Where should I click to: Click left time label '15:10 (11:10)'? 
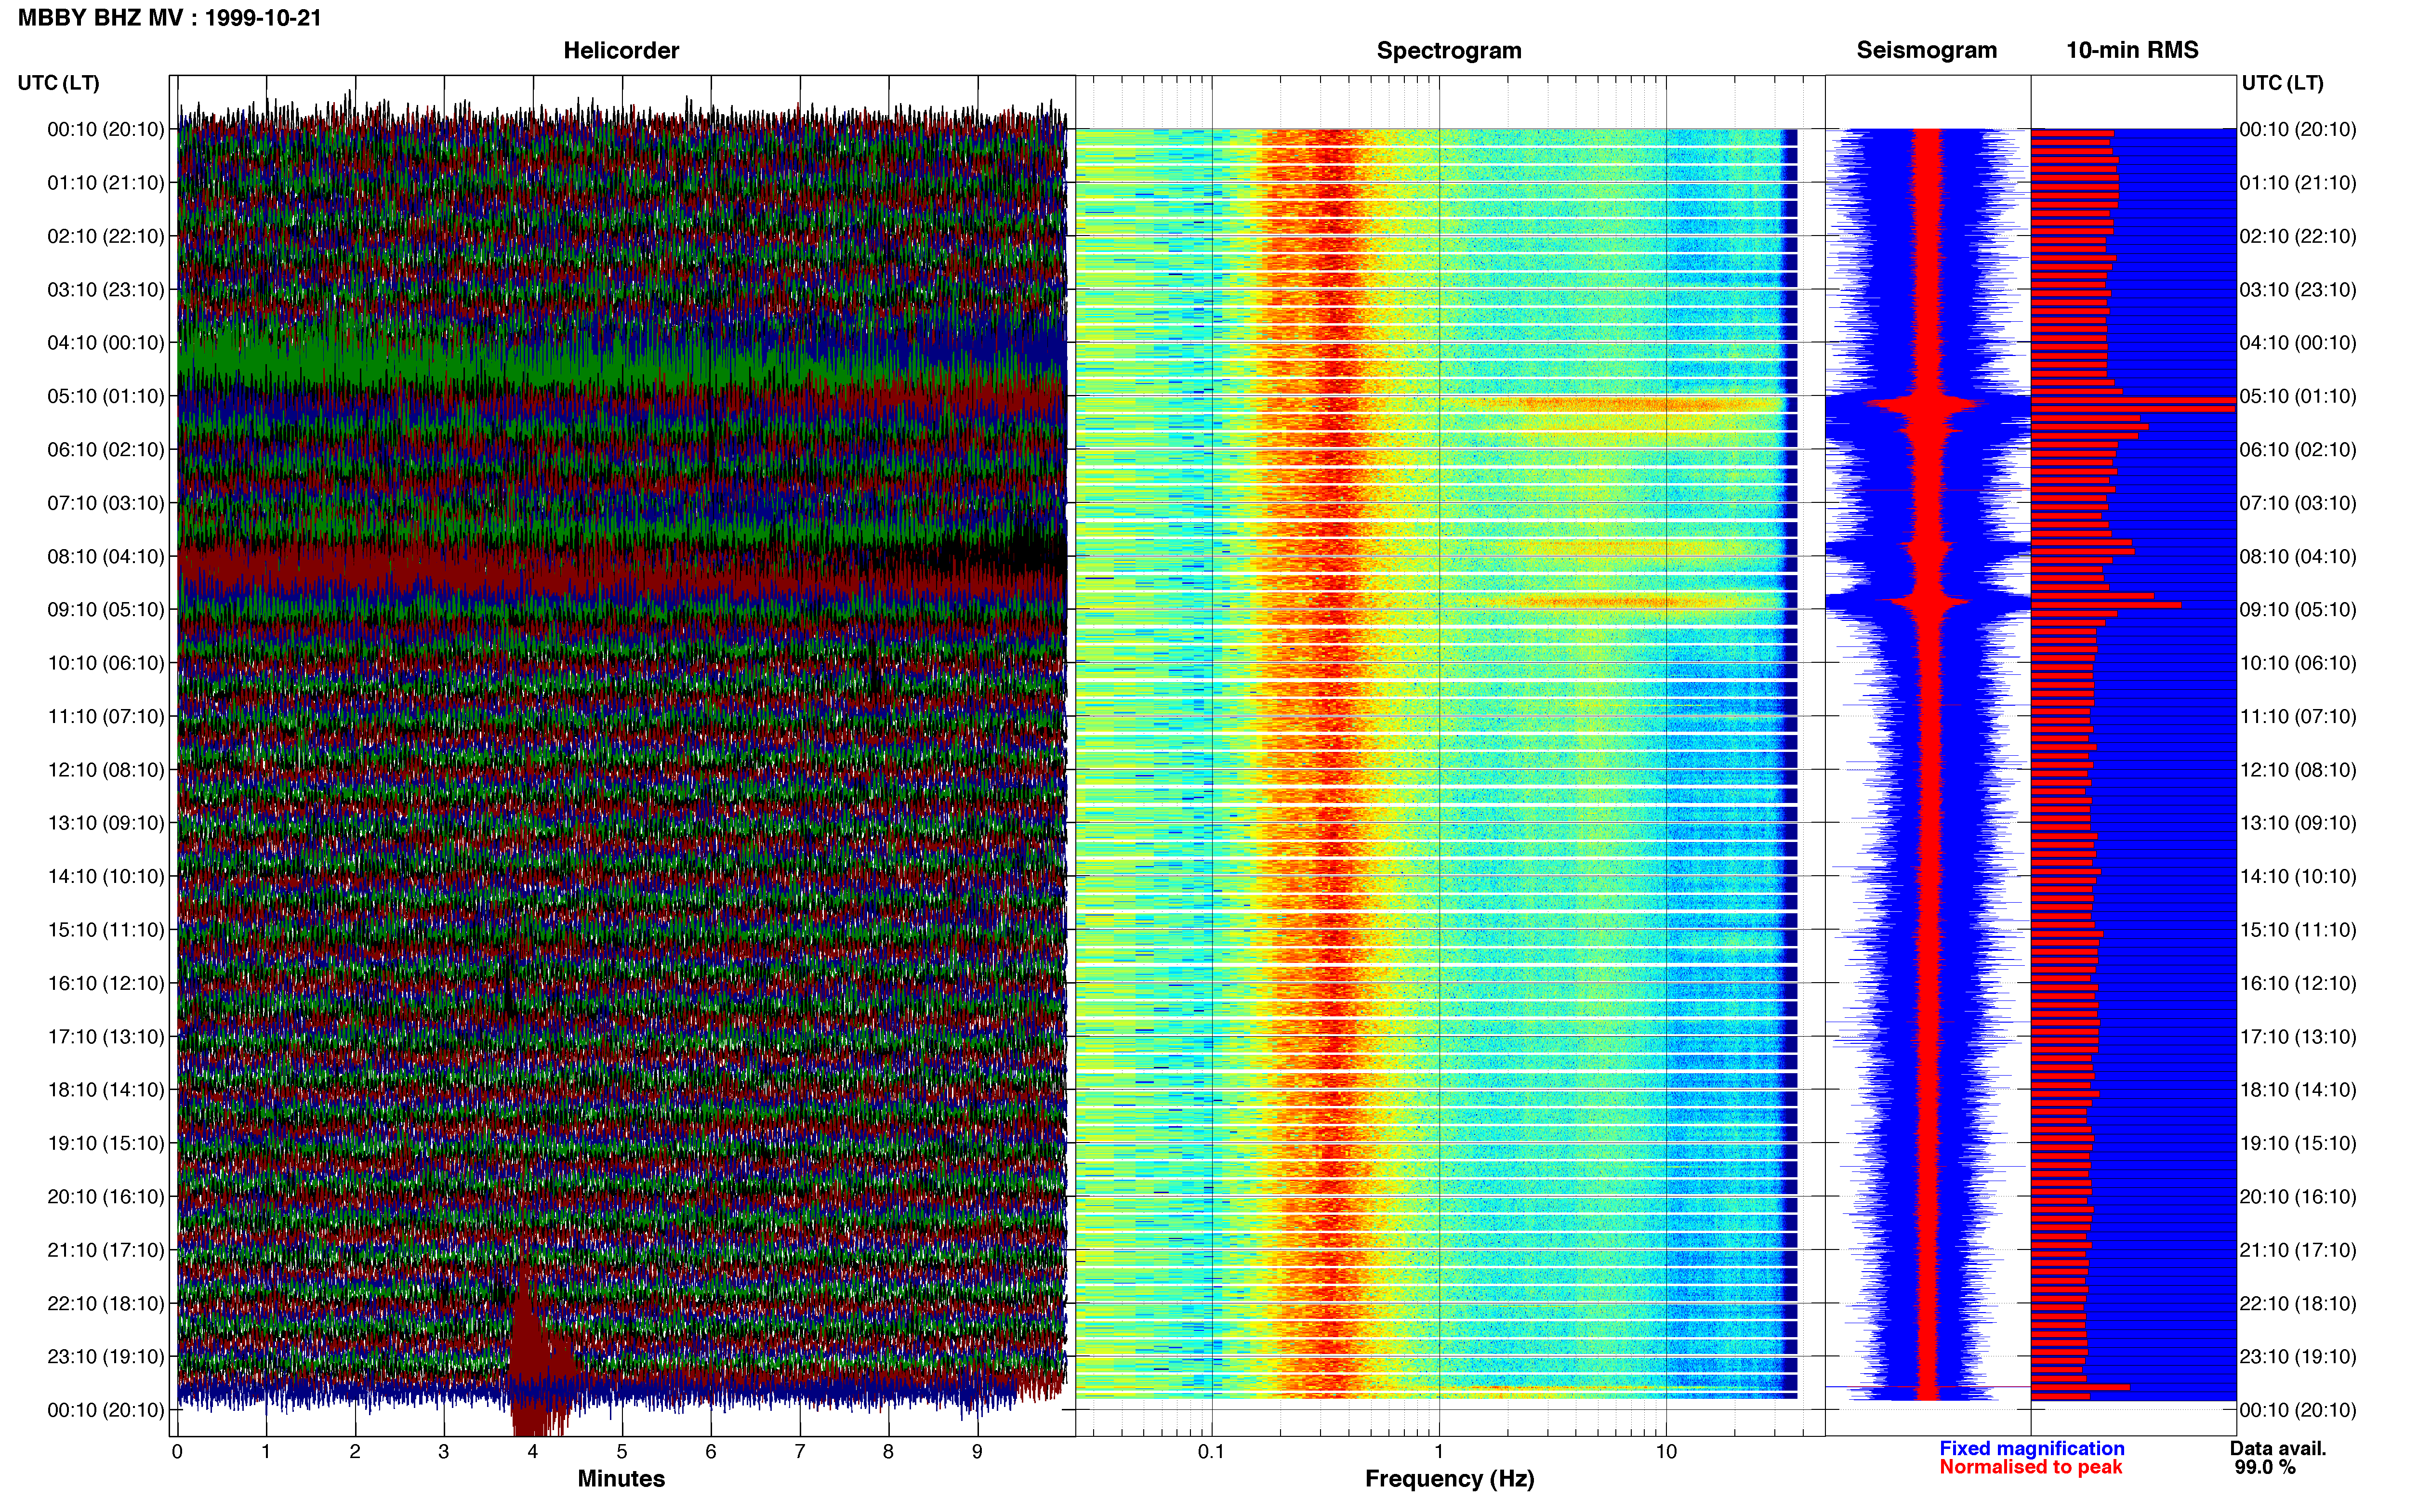click(x=106, y=930)
